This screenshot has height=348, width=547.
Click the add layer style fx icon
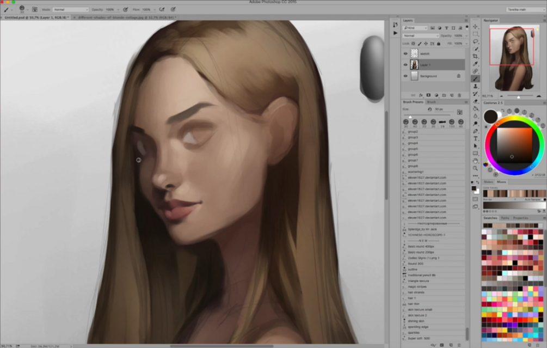421,95
